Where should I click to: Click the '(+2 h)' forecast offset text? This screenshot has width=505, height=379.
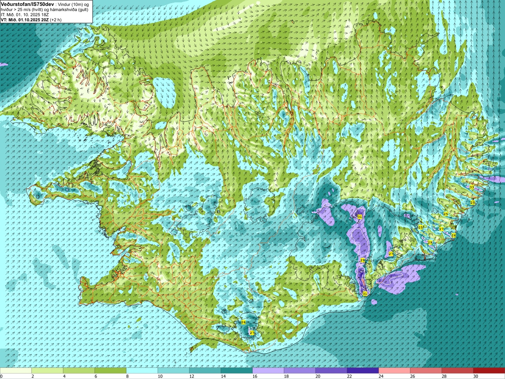click(x=56, y=20)
